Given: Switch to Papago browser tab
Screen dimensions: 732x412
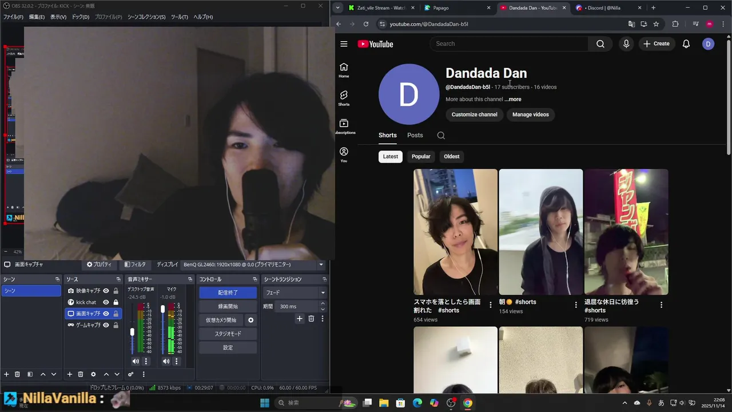Looking at the screenshot, I should (457, 8).
